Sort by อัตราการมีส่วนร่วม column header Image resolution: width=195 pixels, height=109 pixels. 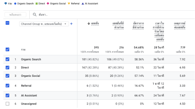pyautogui.click(x=138, y=25)
